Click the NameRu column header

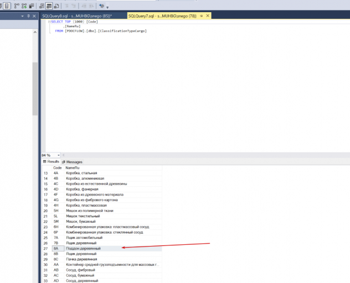pyautogui.click(x=113, y=168)
